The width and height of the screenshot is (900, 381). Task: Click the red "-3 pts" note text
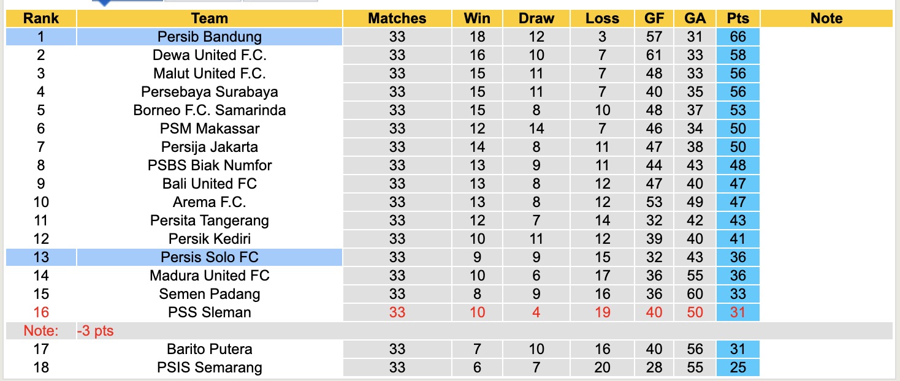[x=96, y=331]
